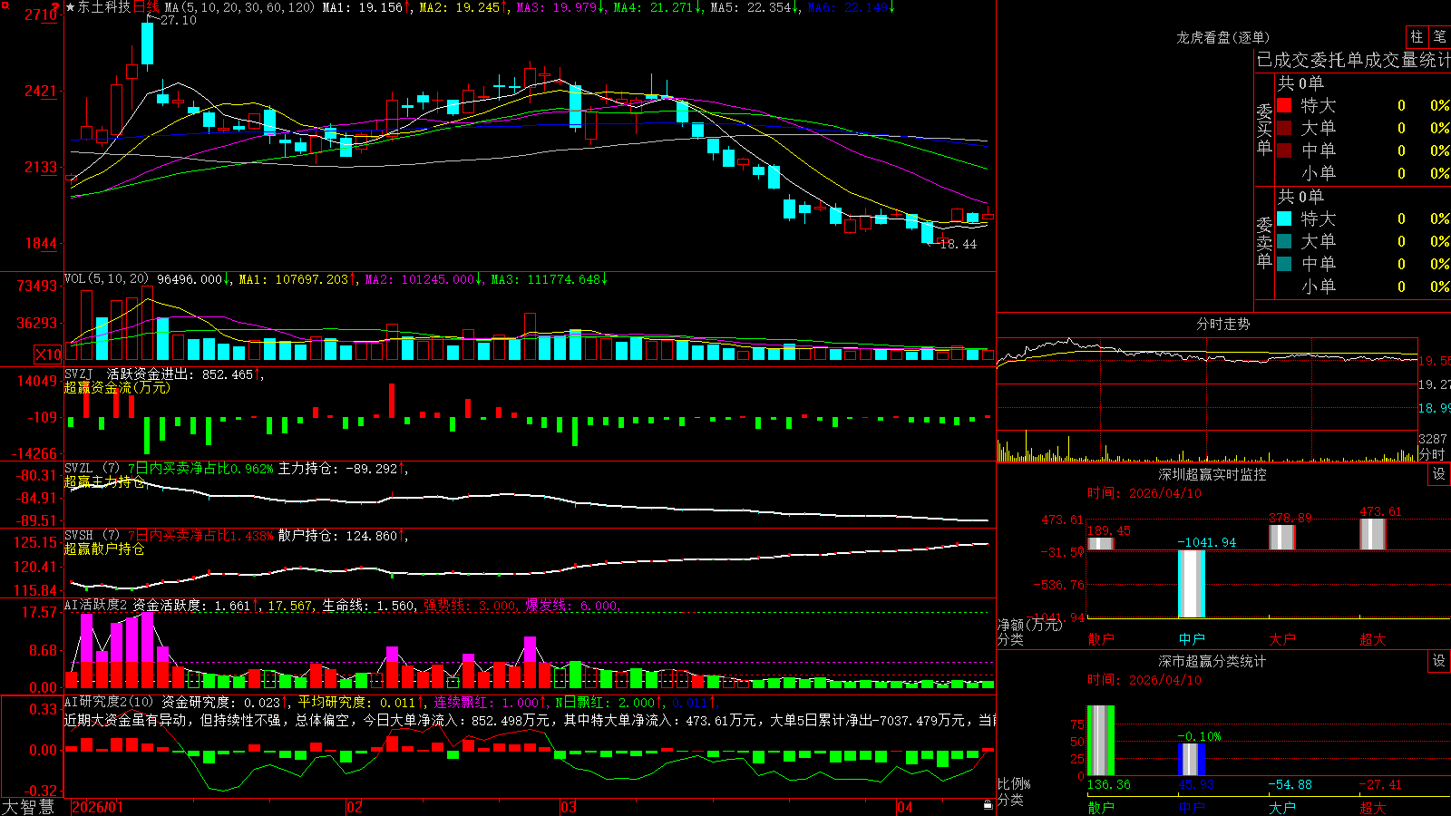
Task: Click the 龙虎看盘(逐单) panel title
Action: point(1223,37)
